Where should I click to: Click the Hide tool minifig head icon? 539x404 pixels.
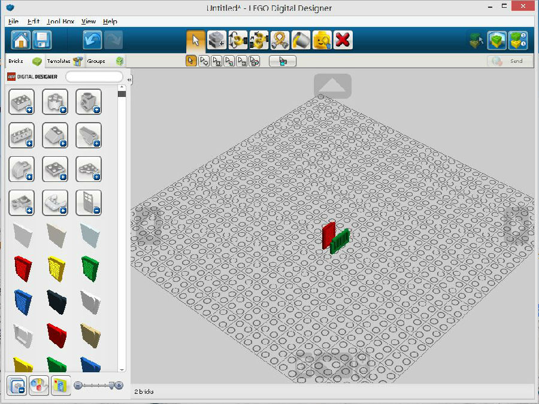[x=322, y=40]
